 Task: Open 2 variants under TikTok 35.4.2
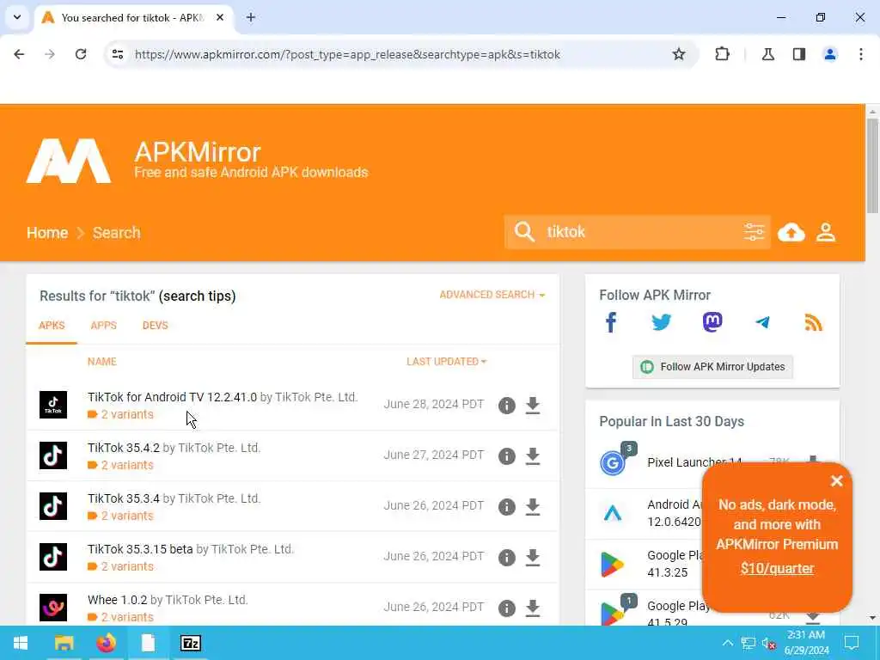[x=127, y=465]
